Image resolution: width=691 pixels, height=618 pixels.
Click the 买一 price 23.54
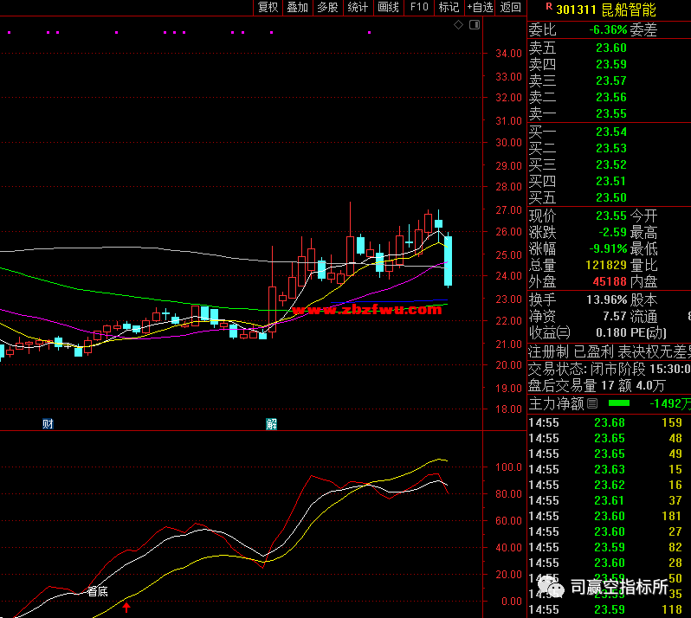[610, 132]
